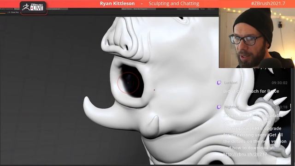This screenshot has height=166, width=295.
Task: Click the Twitch icon beside Luckiori's message
Action: (219, 83)
